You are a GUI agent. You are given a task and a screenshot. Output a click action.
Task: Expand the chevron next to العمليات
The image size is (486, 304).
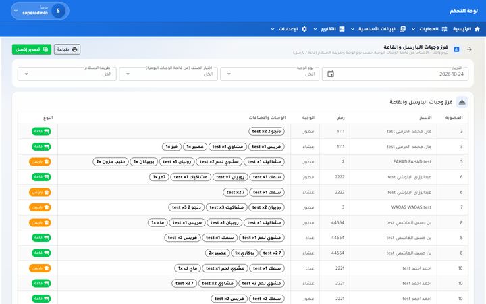click(x=414, y=29)
